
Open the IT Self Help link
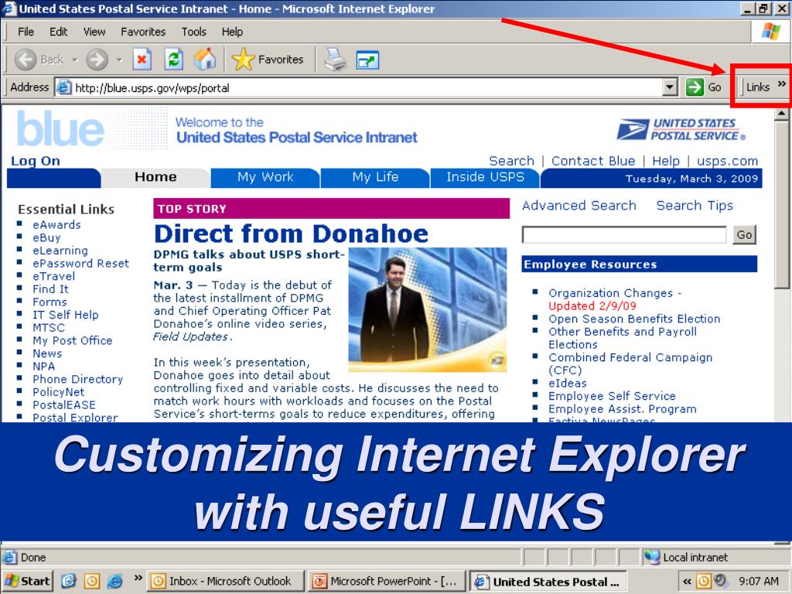point(66,315)
